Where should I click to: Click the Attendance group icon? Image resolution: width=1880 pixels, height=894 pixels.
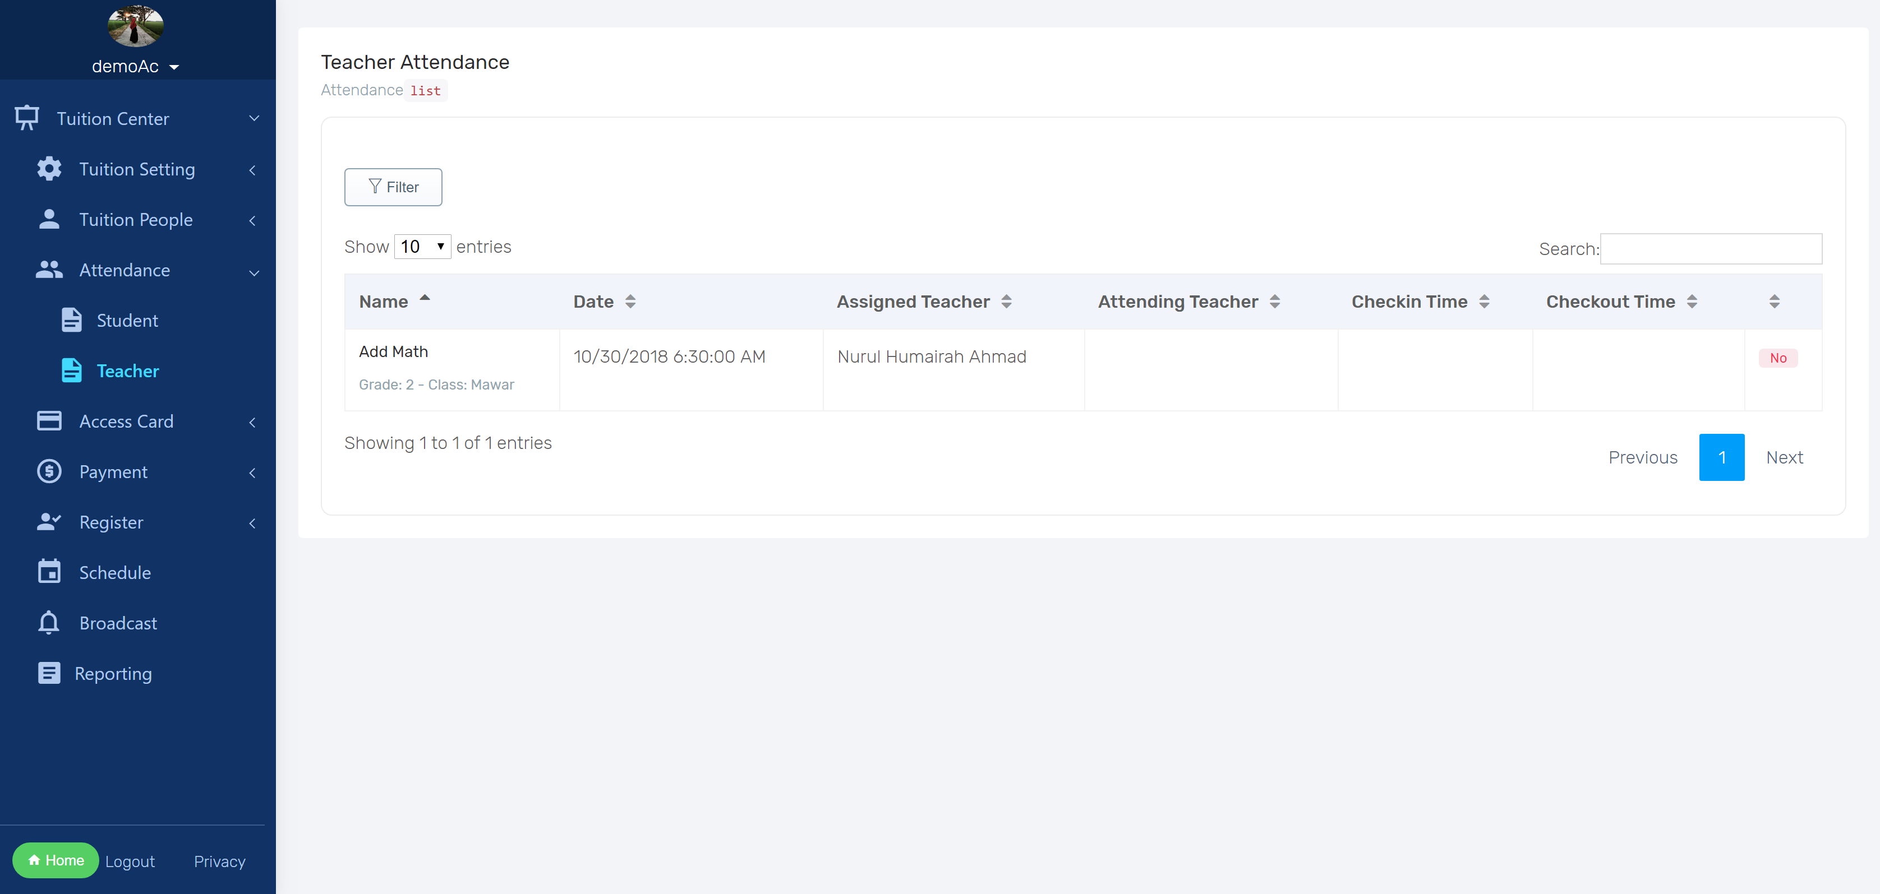(x=49, y=269)
